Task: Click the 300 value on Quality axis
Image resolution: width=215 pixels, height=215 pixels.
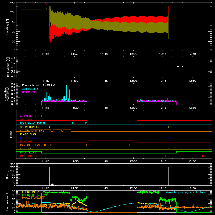Action: 13,164
